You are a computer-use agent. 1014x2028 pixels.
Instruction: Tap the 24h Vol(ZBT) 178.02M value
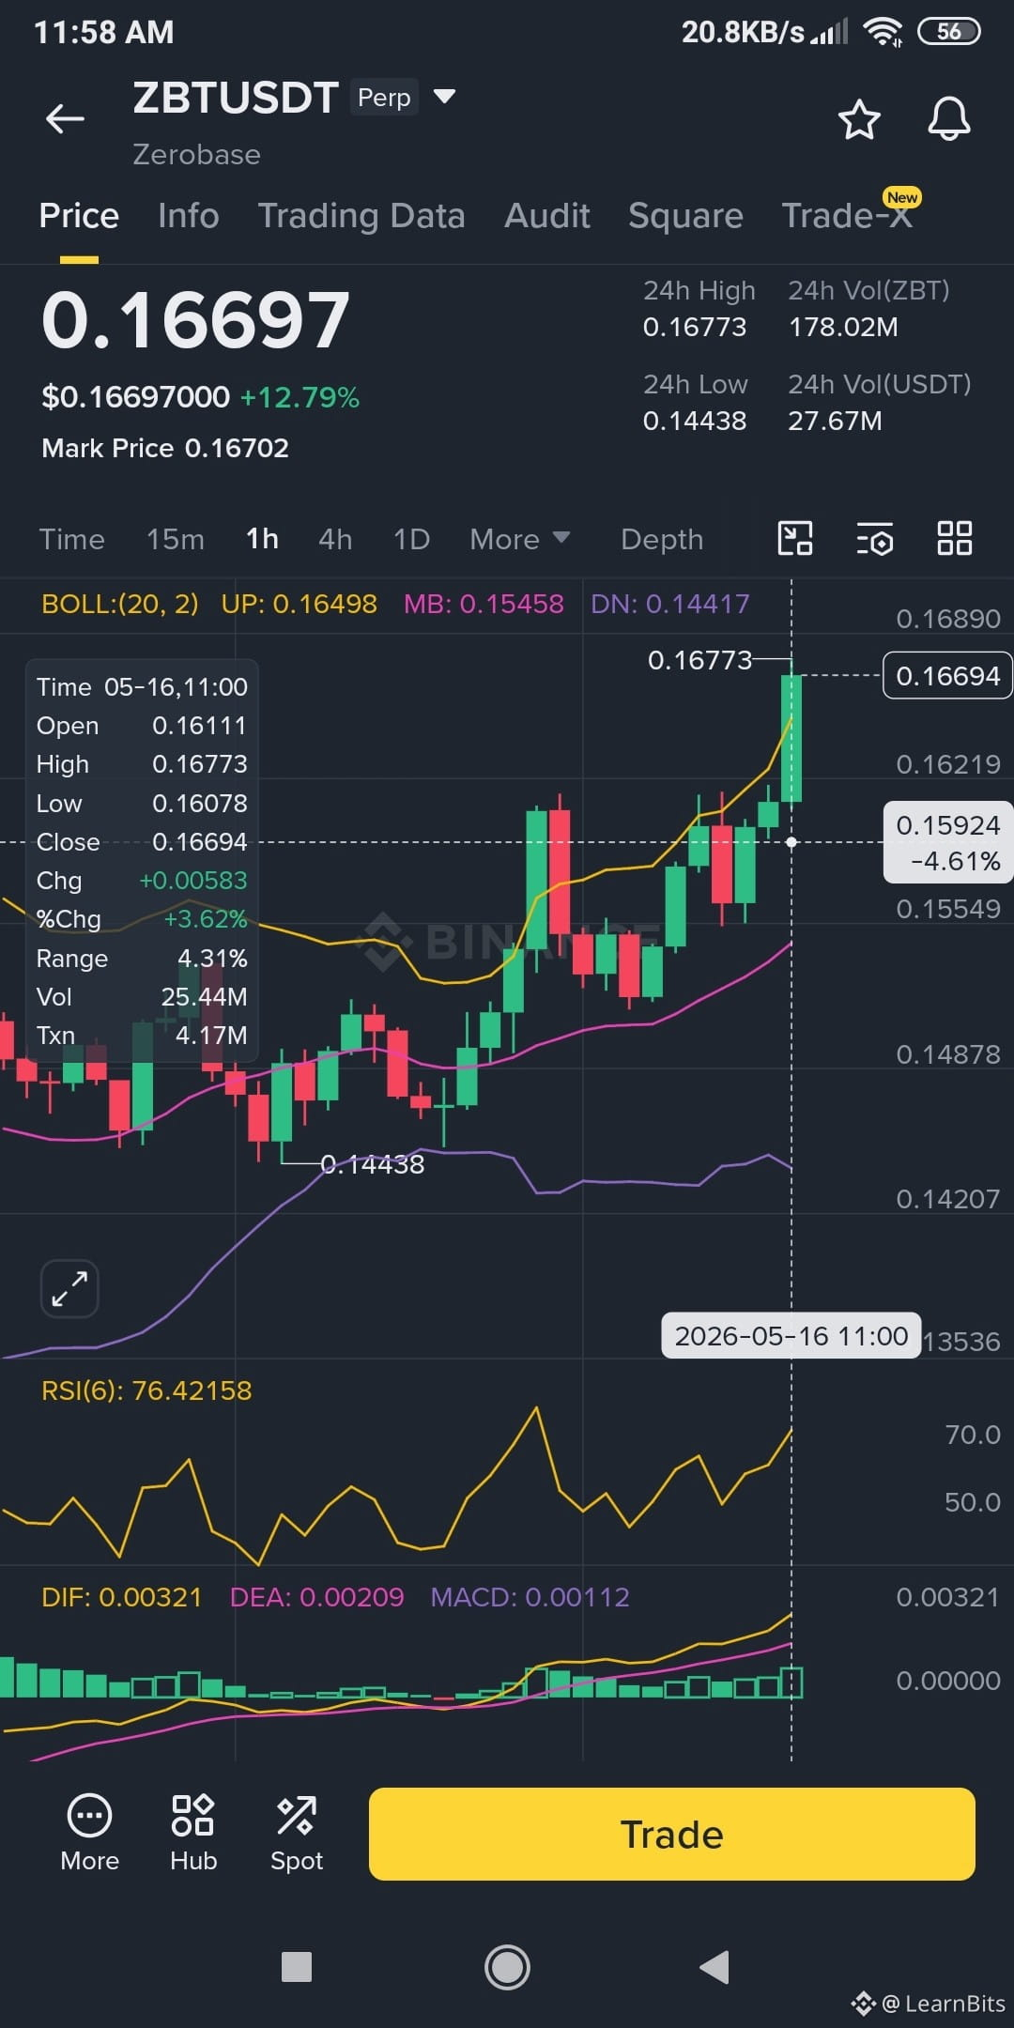(x=843, y=327)
